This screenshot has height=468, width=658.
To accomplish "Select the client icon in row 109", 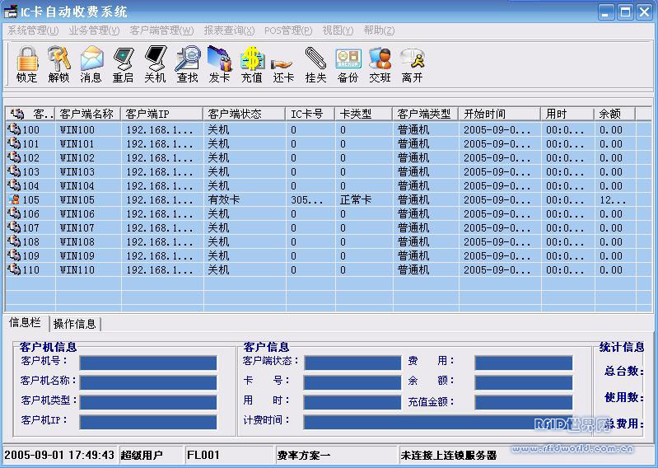I will pos(14,255).
